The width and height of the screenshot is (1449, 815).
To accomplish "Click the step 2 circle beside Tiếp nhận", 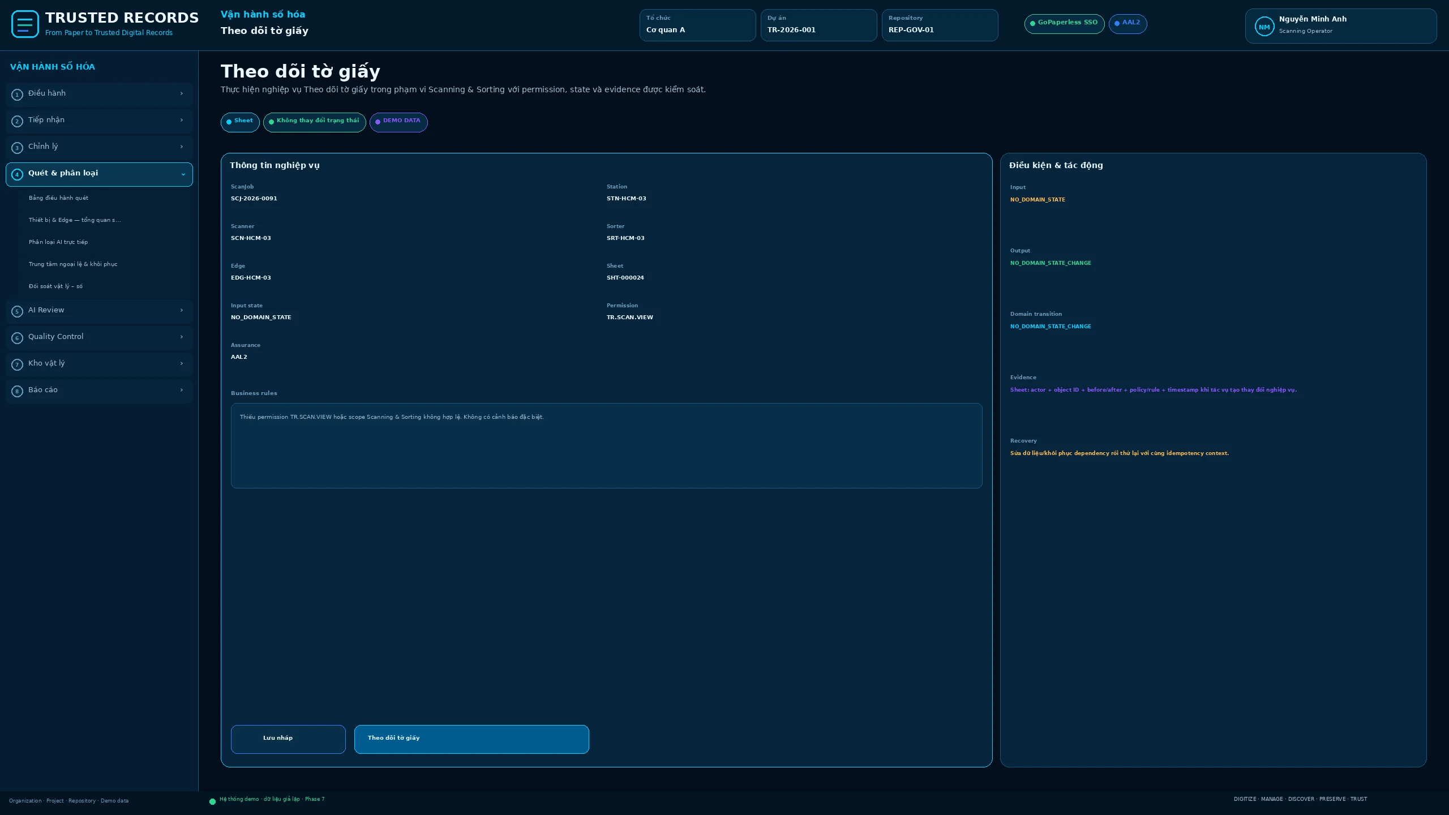I will [17, 121].
